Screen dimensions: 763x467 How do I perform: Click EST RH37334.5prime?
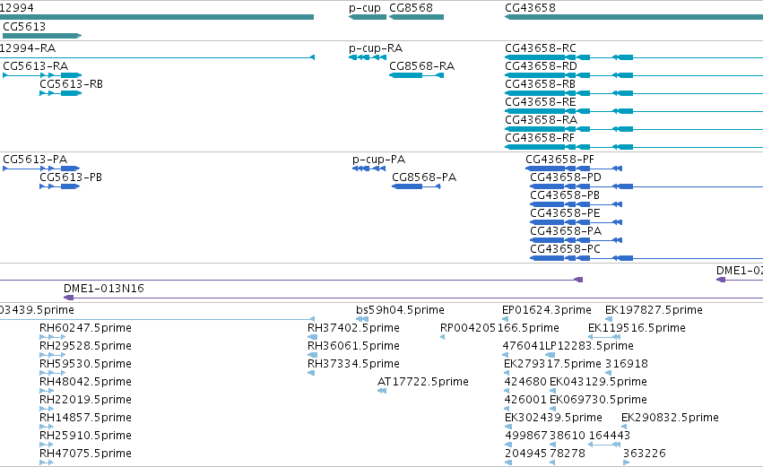tap(353, 363)
